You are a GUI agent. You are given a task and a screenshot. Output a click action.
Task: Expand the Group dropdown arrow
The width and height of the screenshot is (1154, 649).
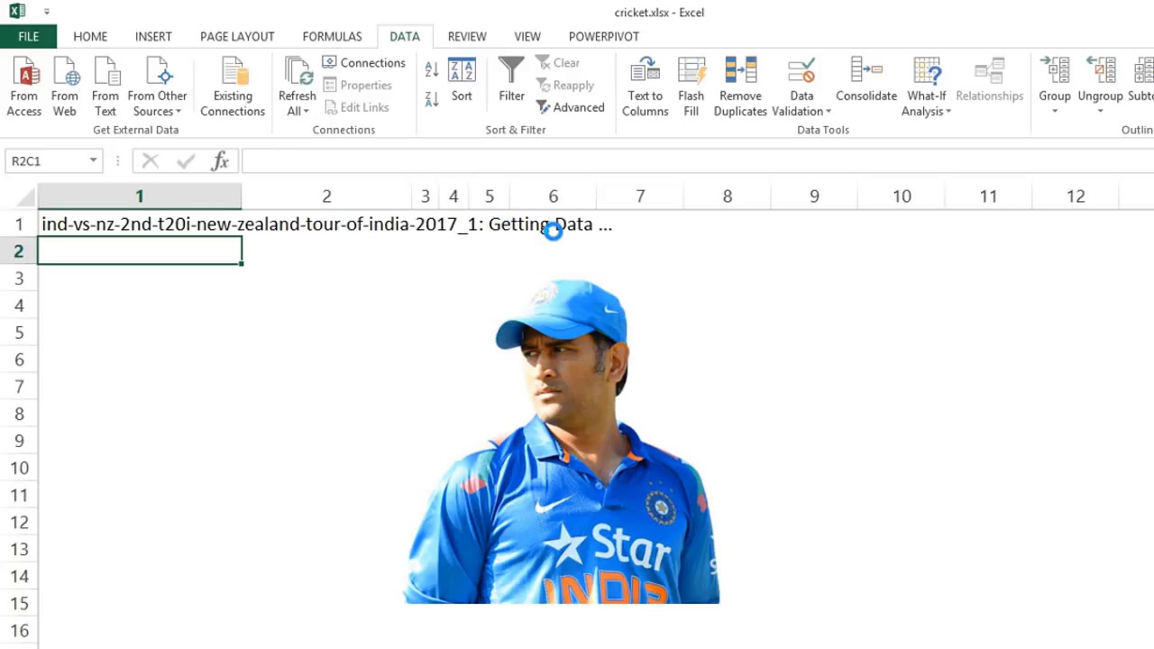(x=1055, y=112)
